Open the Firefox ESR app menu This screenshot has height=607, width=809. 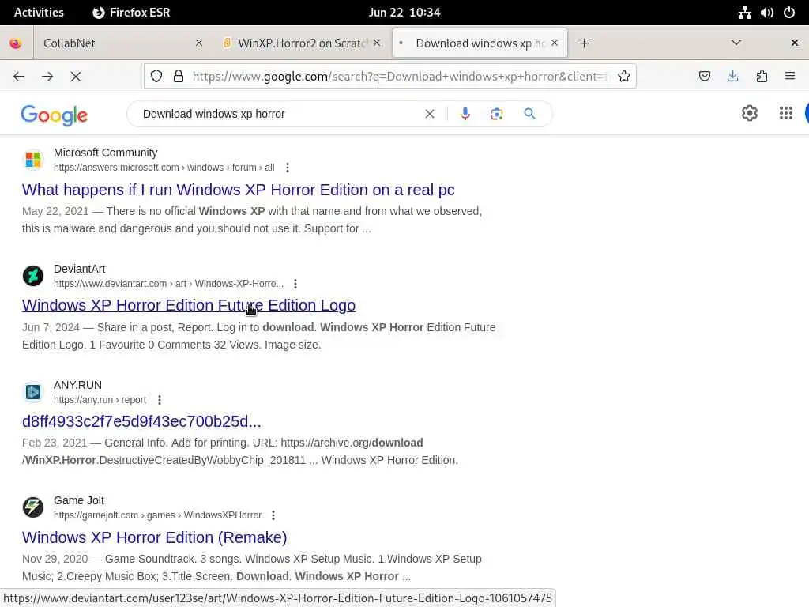(x=132, y=13)
